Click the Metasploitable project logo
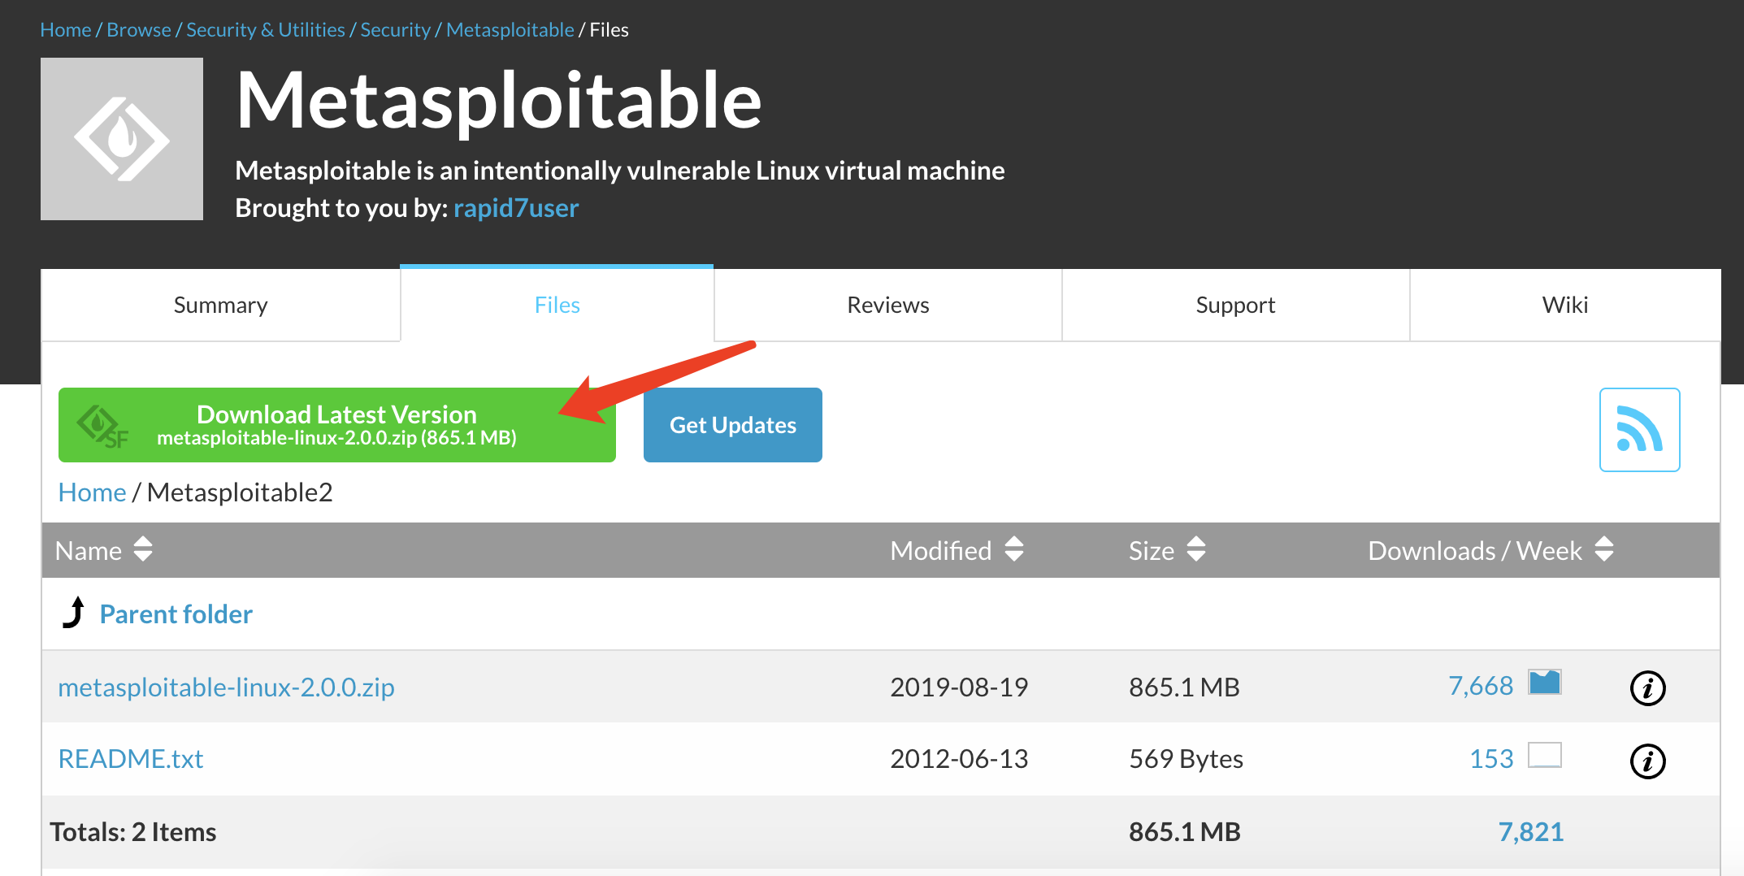Viewport: 1744px width, 876px height. [121, 138]
